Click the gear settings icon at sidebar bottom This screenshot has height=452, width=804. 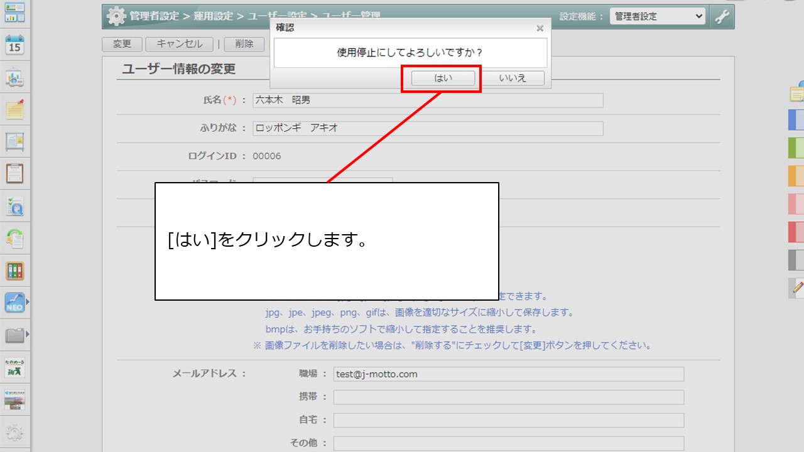coord(14,433)
